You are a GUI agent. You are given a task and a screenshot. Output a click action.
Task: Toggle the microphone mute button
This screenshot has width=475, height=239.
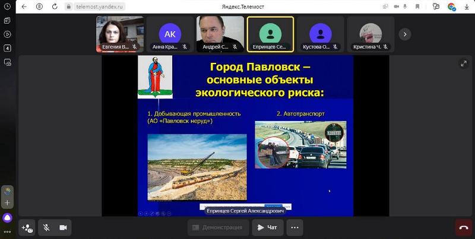(x=46, y=227)
